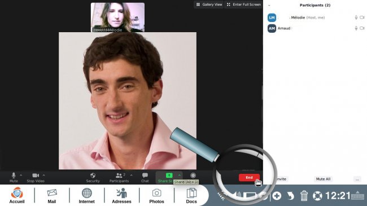Click the Participants (2) panel title
367x206 pixels.
click(315, 5)
